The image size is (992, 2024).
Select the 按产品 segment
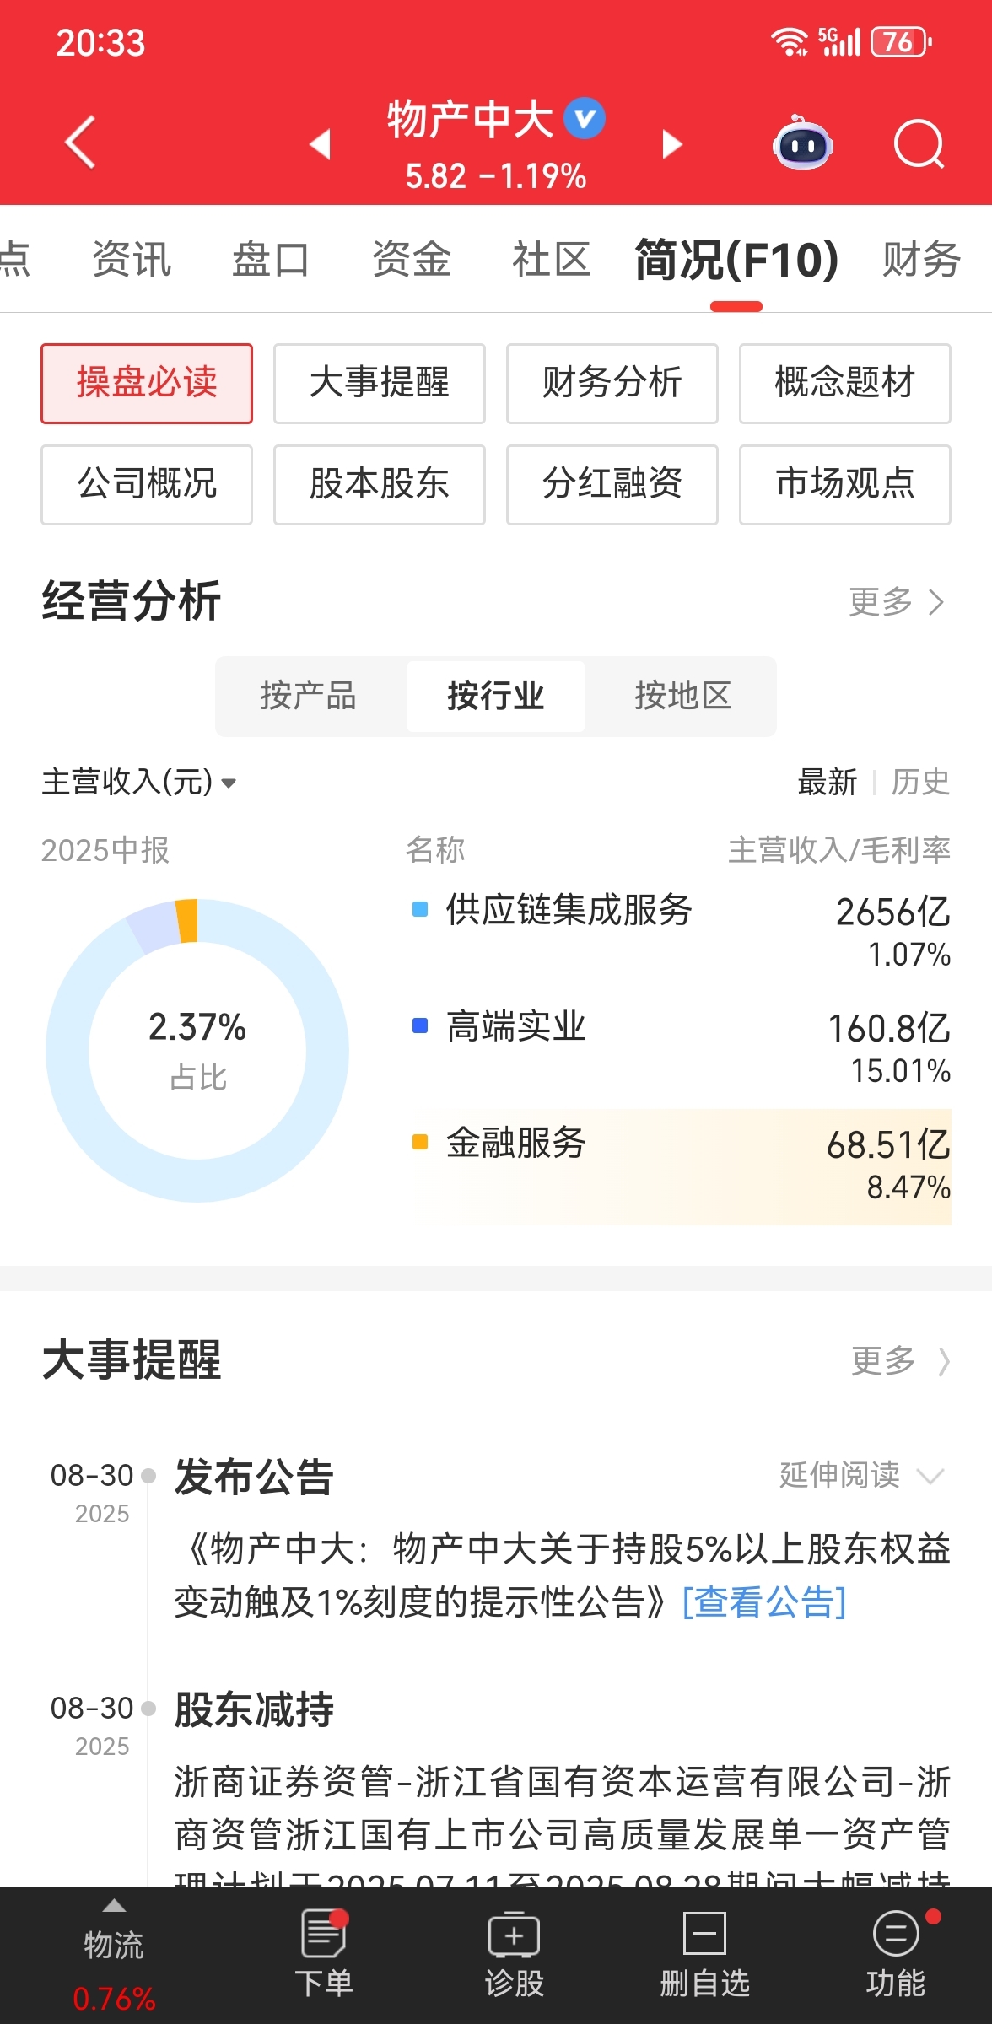pyautogui.click(x=309, y=697)
